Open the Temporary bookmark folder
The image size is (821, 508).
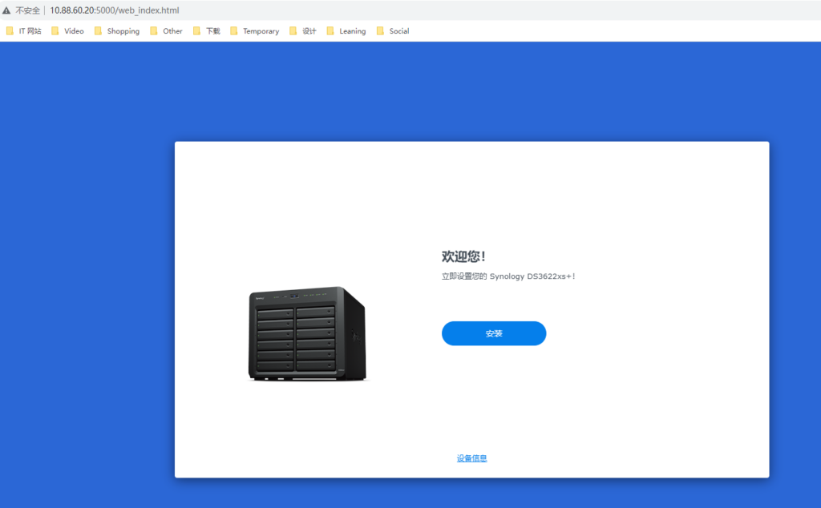254,31
